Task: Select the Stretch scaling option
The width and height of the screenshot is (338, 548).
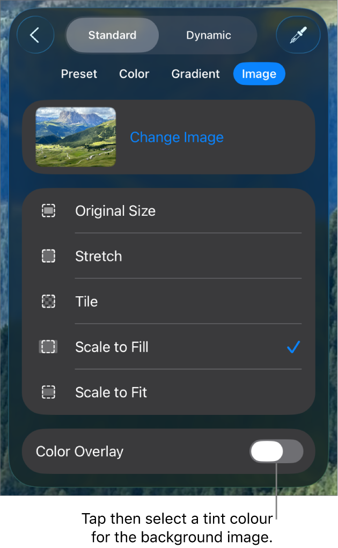Action: (x=98, y=256)
